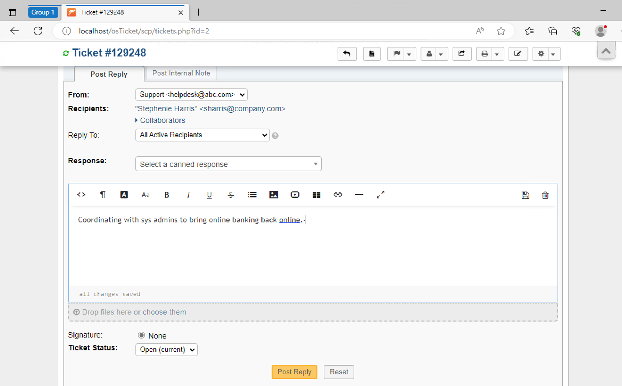Select the None signature radio button
Viewport: 622px width, 386px height.
(x=141, y=335)
